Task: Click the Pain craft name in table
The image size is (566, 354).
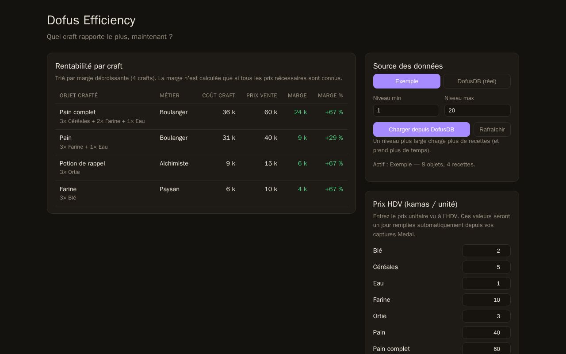Action: (x=65, y=138)
